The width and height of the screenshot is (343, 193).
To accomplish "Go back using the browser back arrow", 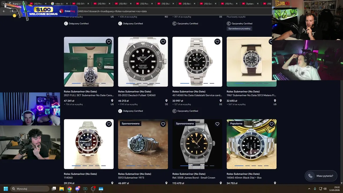I will 4,11.
